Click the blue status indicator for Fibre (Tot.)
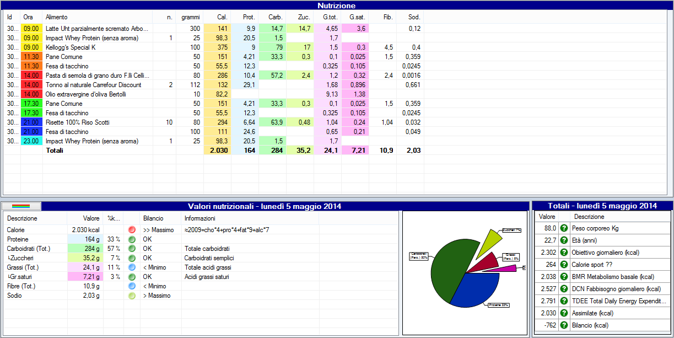Image resolution: width=674 pixels, height=338 pixels. tap(131, 286)
